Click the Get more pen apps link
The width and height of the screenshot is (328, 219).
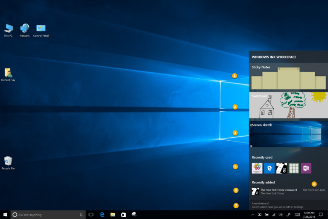tap(314, 190)
